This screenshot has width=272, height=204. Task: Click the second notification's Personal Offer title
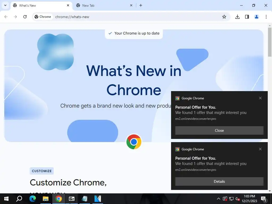click(x=196, y=158)
